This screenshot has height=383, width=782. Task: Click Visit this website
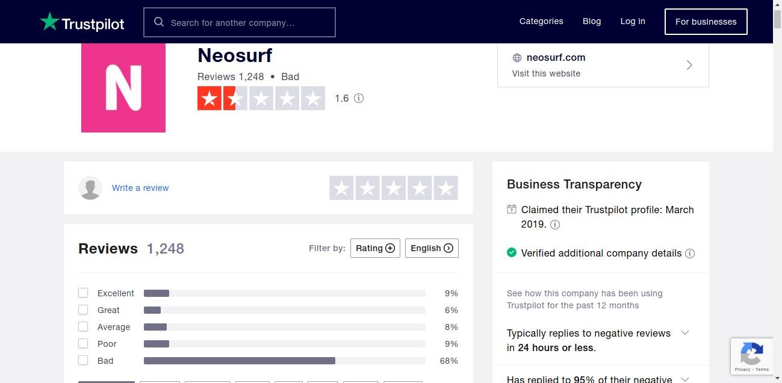pyautogui.click(x=546, y=73)
